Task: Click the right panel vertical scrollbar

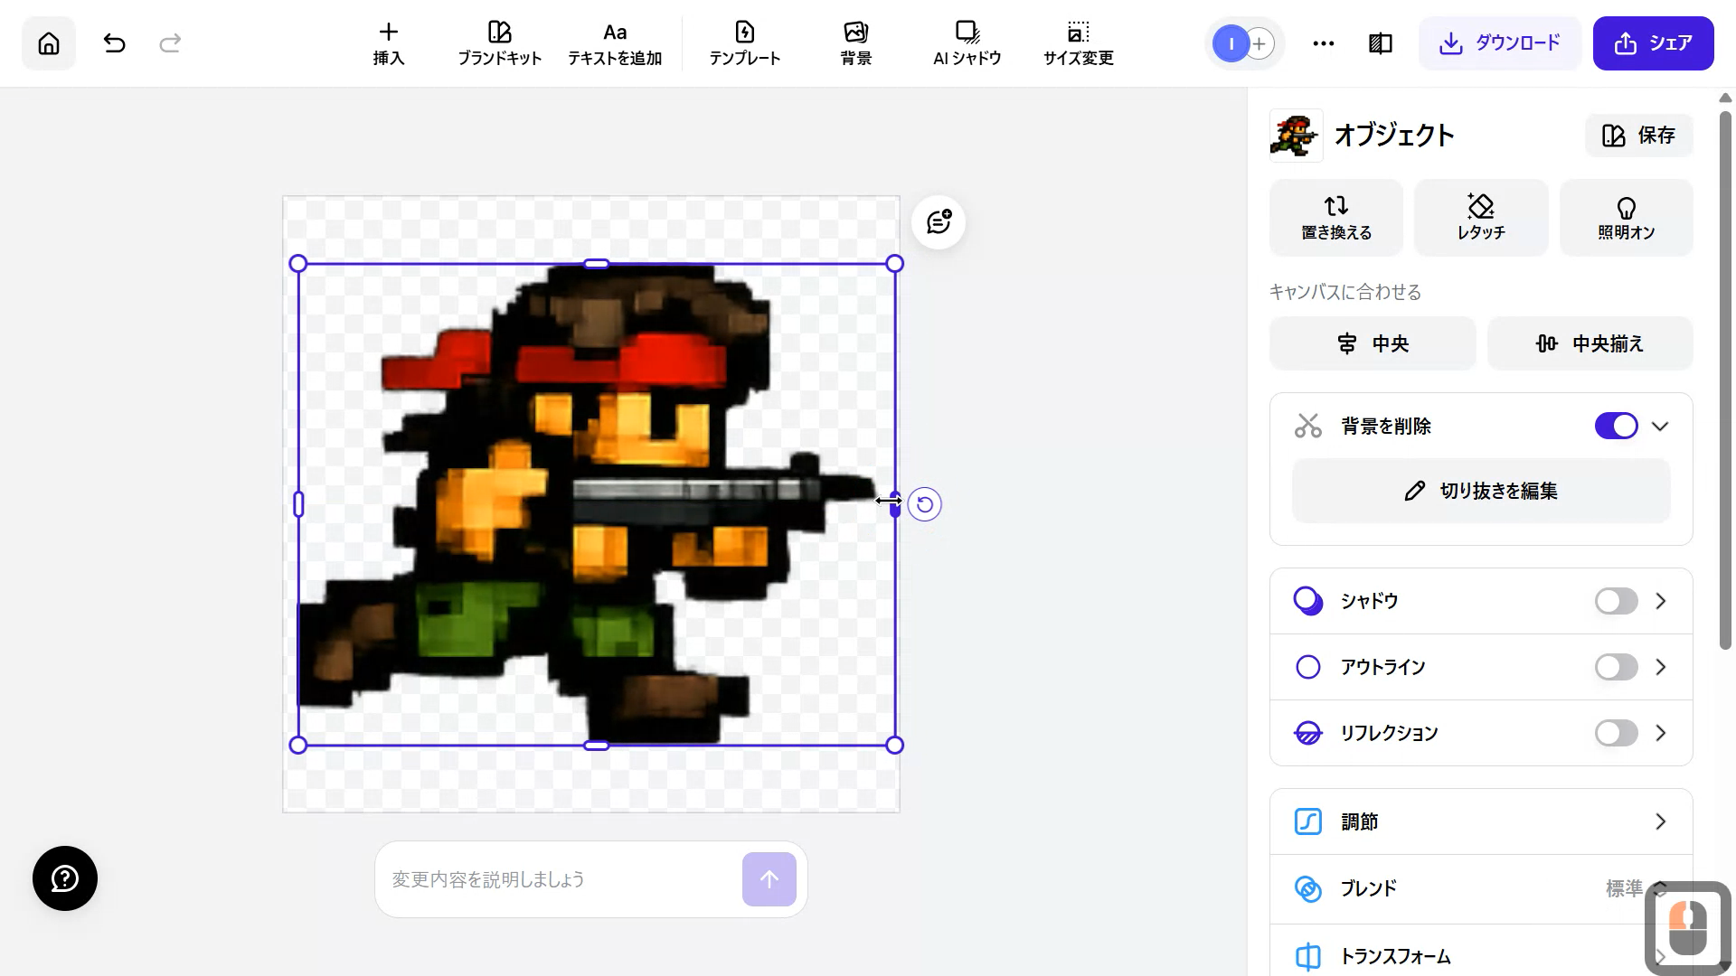Action: 1725,380
